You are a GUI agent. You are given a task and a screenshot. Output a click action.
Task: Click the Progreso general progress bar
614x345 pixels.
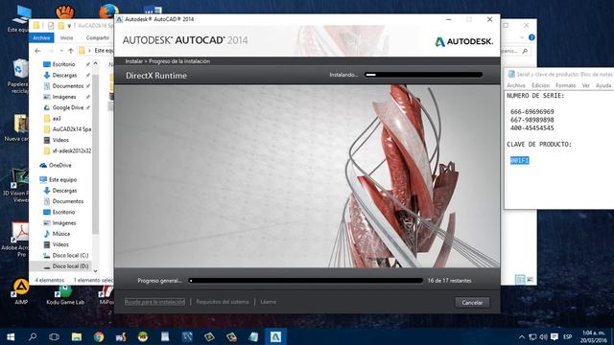(306, 281)
